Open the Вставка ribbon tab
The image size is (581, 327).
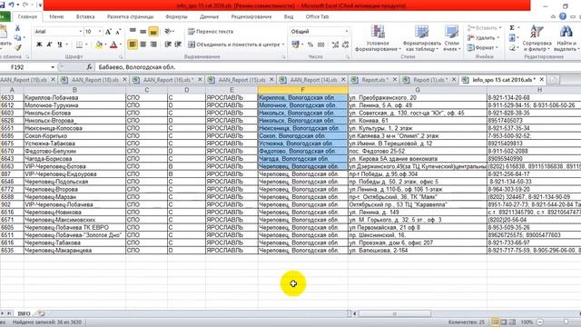coord(85,16)
